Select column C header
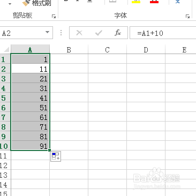This screenshot has height=196, width=196. click(x=108, y=49)
